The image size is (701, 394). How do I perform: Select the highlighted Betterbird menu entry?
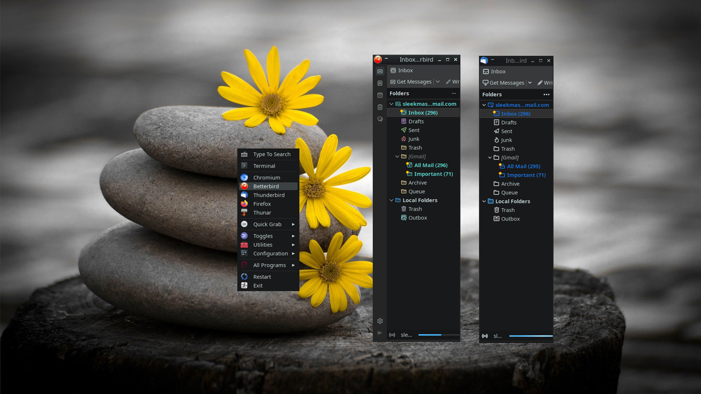point(268,187)
